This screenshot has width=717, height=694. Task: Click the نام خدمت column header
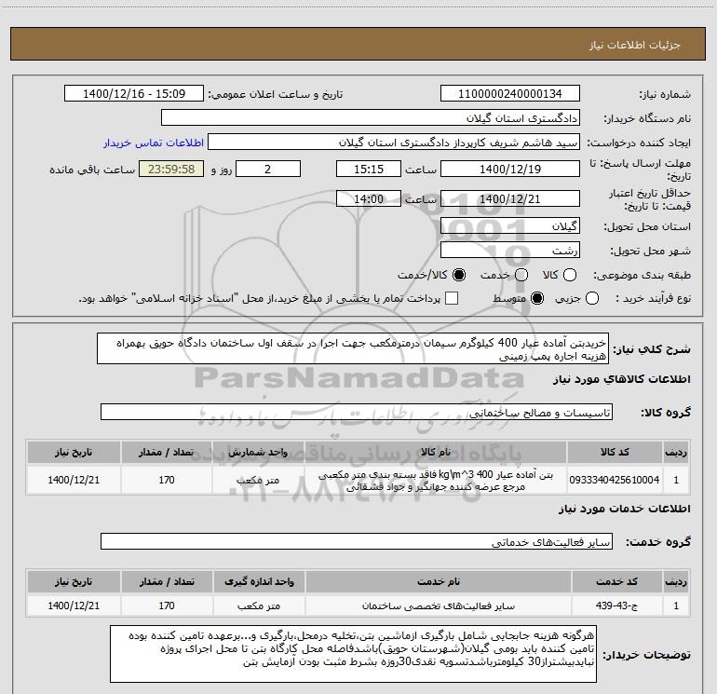pos(438,581)
